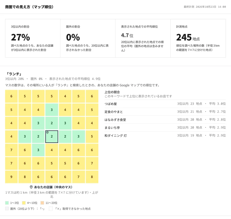Open the つばめ屋 competitor row

pyautogui.click(x=165, y=104)
